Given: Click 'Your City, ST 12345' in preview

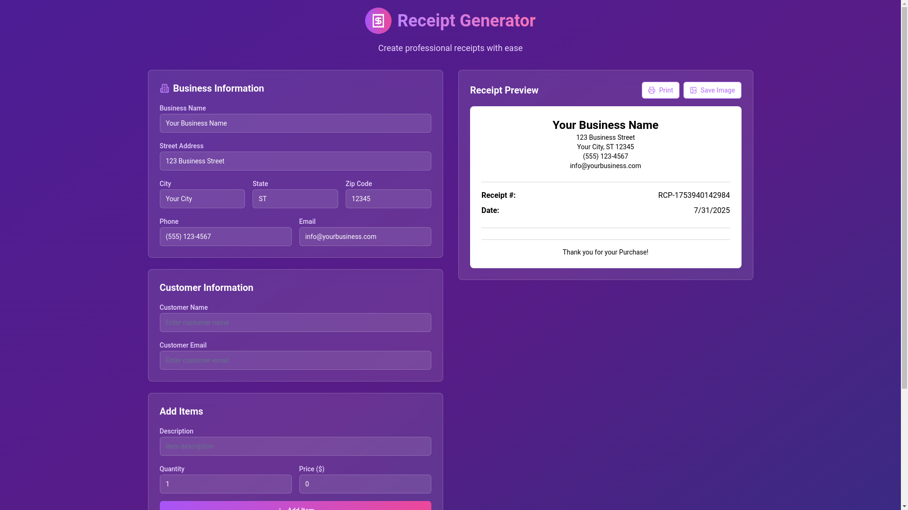Looking at the screenshot, I should coord(605,147).
